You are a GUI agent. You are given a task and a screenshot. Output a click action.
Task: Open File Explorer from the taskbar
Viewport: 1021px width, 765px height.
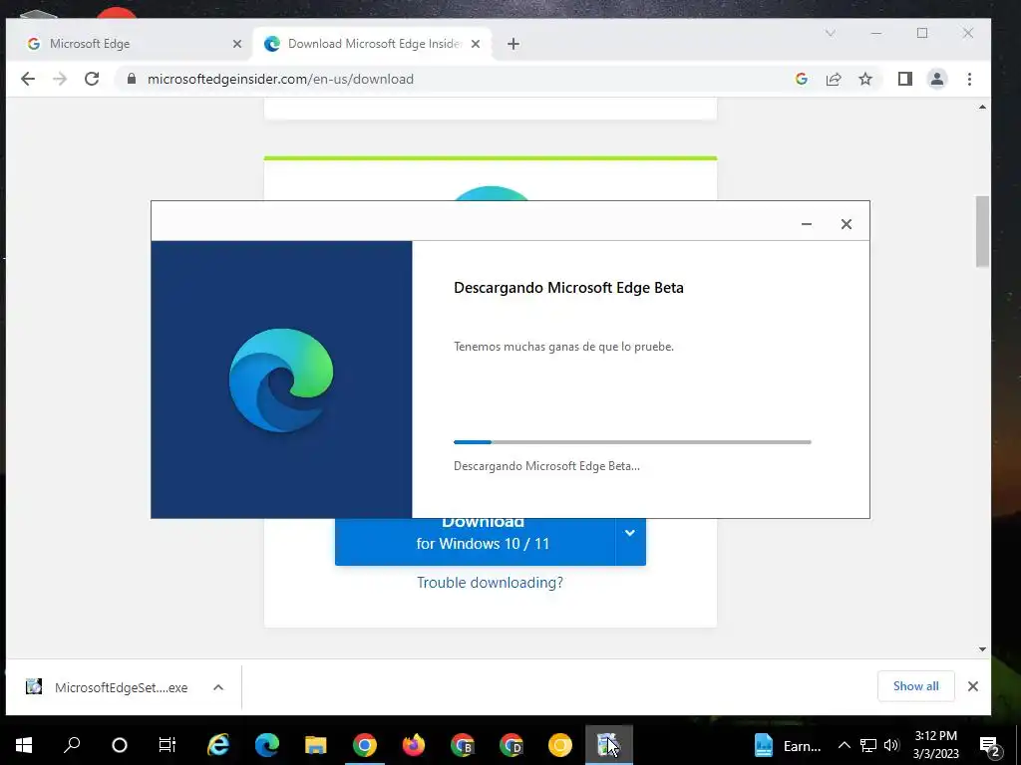pyautogui.click(x=316, y=745)
